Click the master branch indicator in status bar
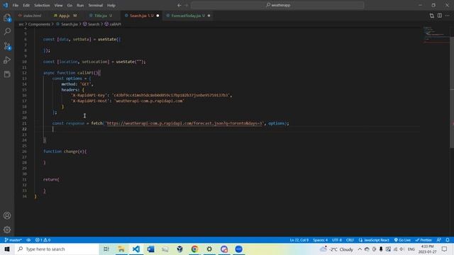 (13, 240)
